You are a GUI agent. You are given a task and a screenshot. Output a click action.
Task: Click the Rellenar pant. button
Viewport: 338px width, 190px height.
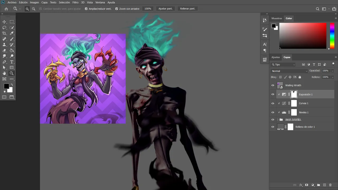188,9
